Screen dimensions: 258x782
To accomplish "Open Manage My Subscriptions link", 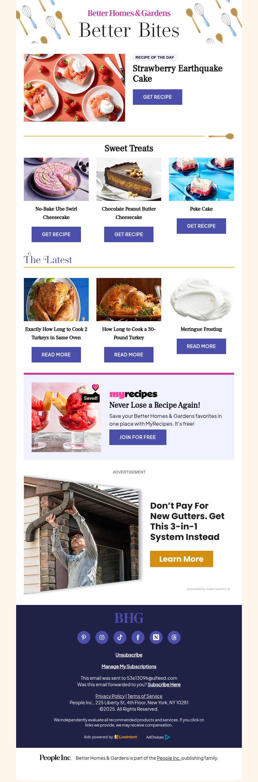I will tap(129, 667).
